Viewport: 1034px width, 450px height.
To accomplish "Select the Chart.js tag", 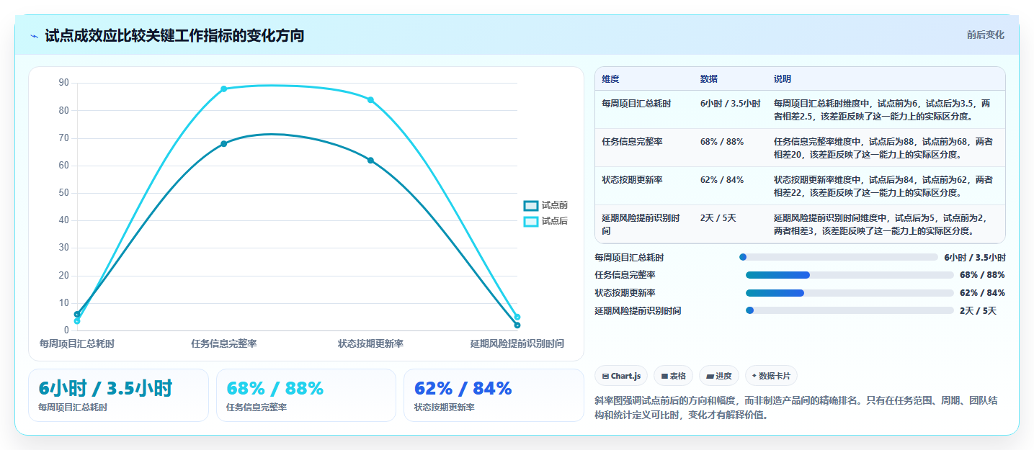I will 621,376.
